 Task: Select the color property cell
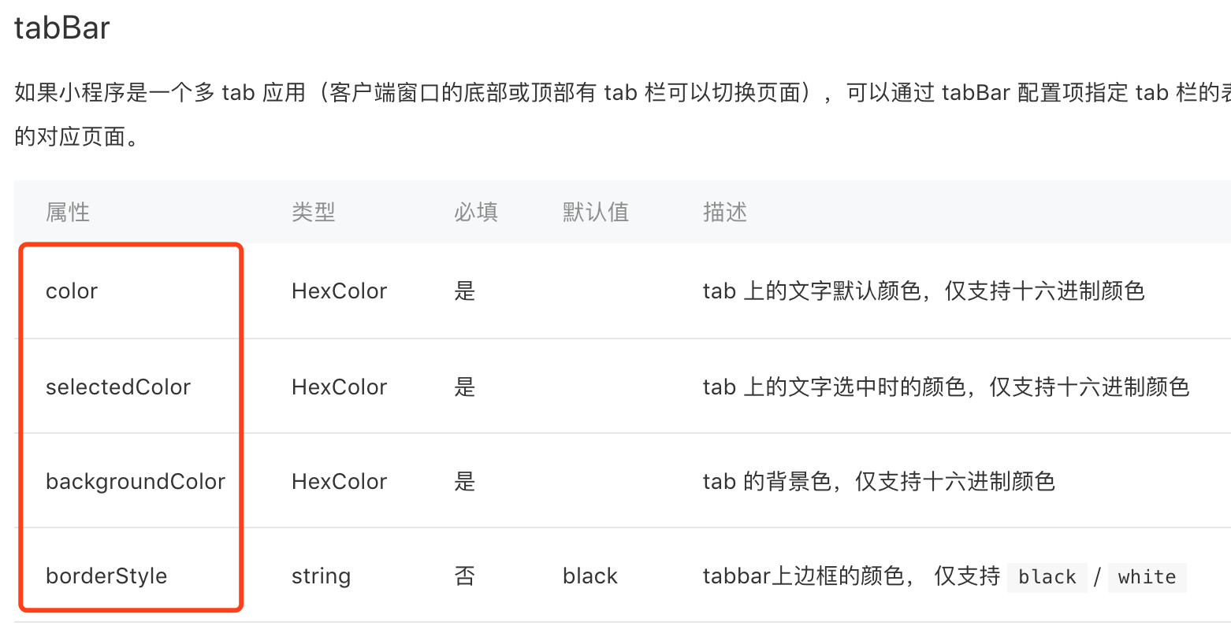coord(72,291)
